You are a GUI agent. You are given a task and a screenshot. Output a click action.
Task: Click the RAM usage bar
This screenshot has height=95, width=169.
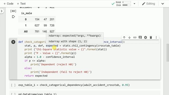127,2
